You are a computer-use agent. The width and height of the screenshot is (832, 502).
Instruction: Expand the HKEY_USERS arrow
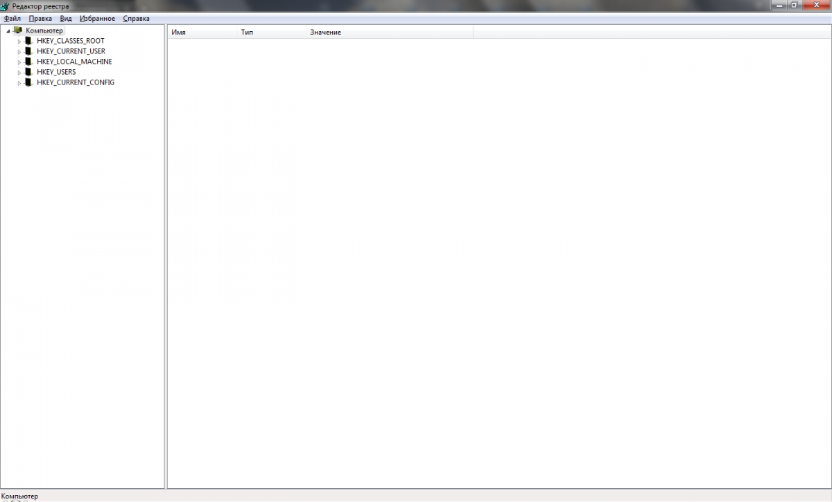coord(19,73)
